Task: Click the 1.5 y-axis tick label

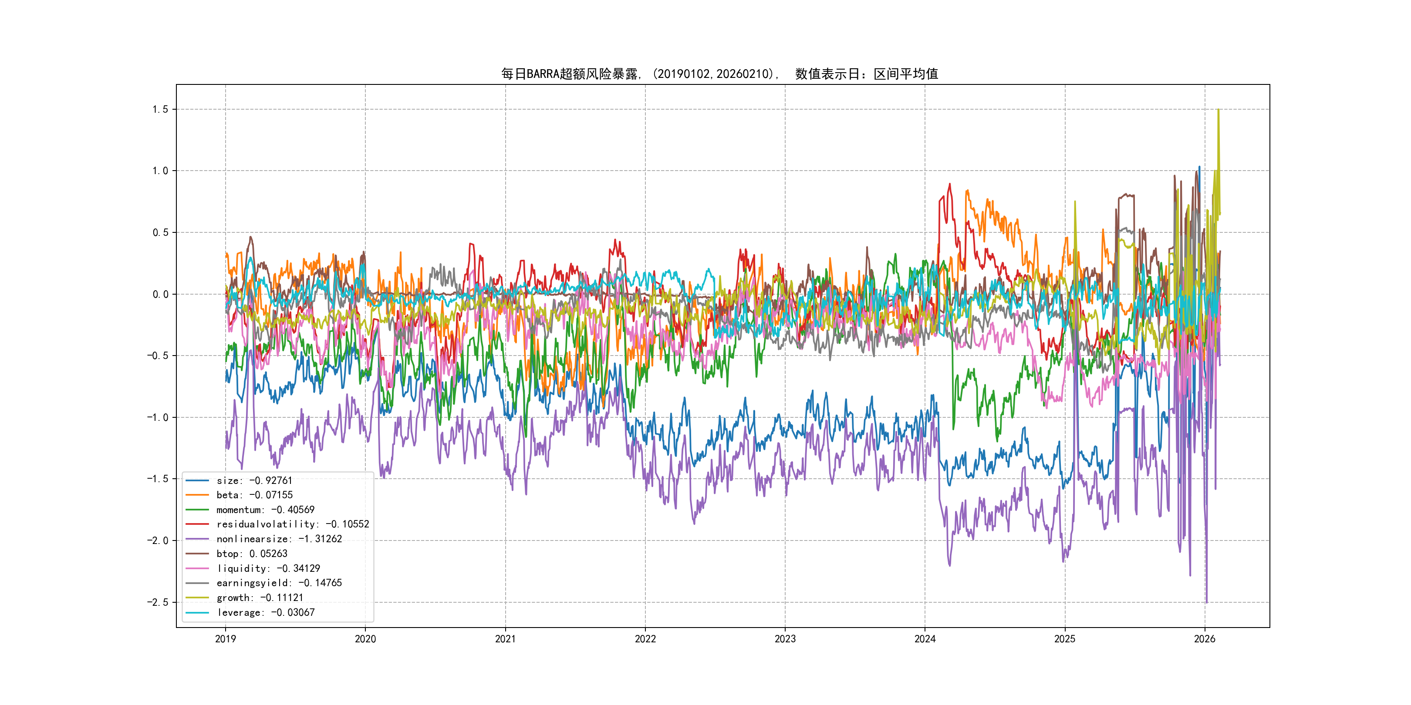Action: [x=160, y=110]
